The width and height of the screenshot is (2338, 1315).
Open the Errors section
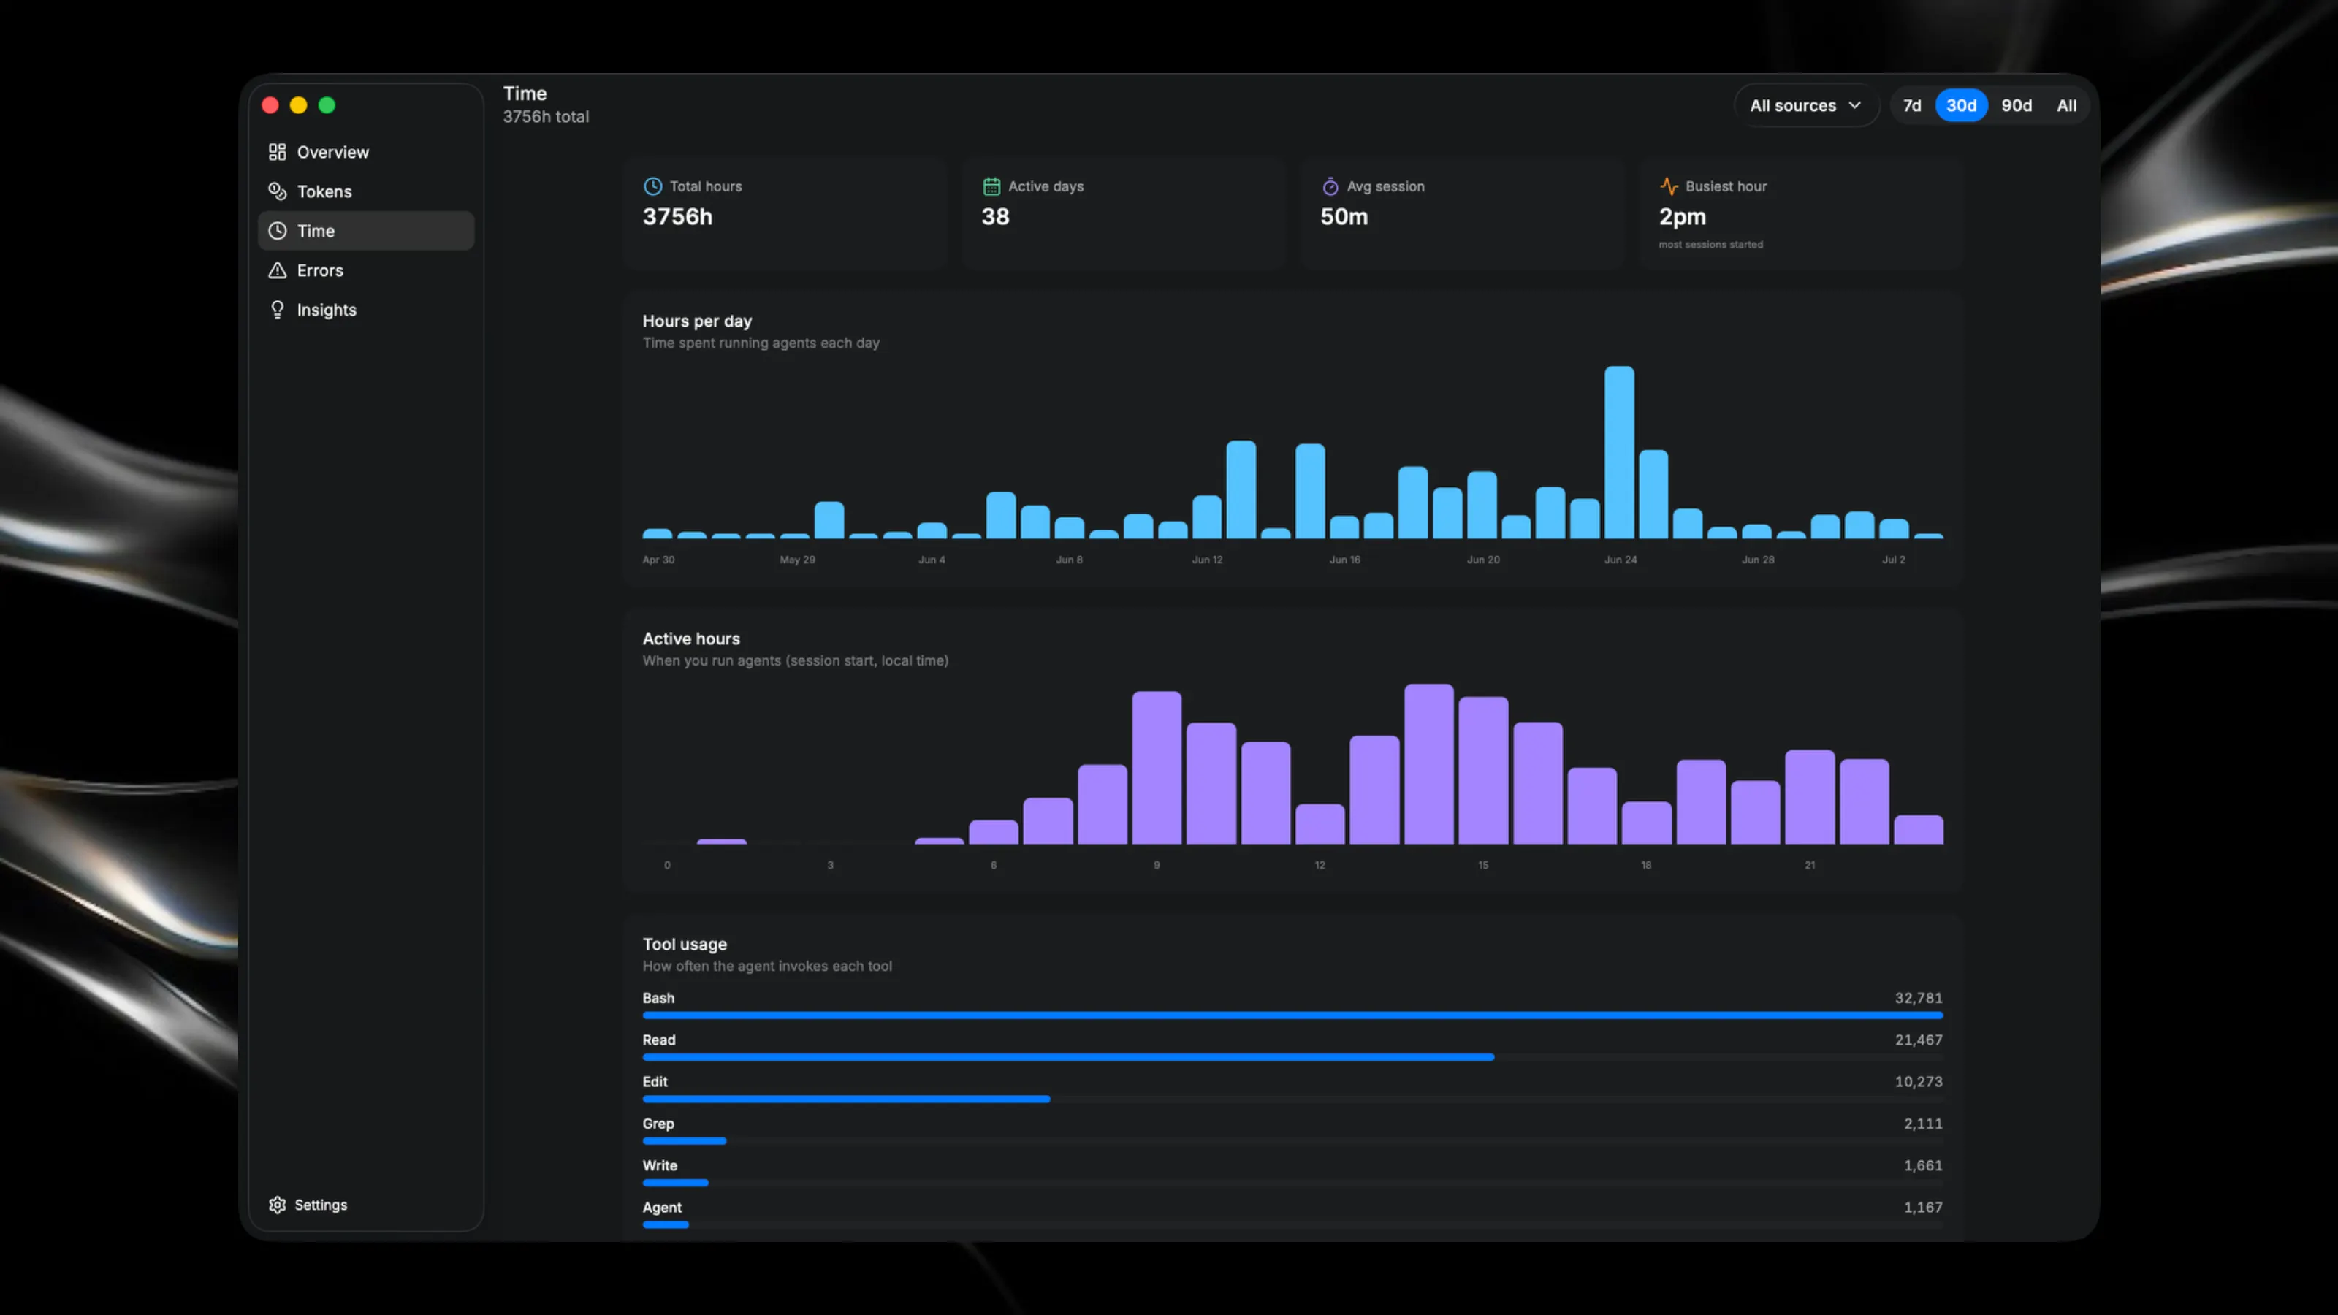pos(366,270)
